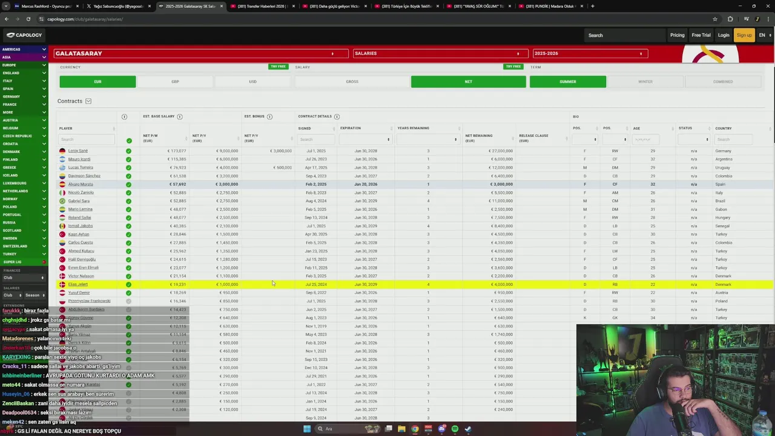Switch salary view to GROSS
The height and width of the screenshot is (436, 775).
coord(352,81)
